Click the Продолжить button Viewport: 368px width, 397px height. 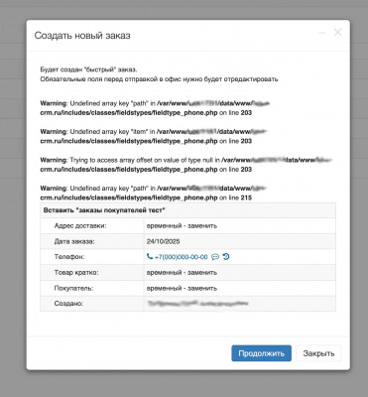[x=261, y=353]
